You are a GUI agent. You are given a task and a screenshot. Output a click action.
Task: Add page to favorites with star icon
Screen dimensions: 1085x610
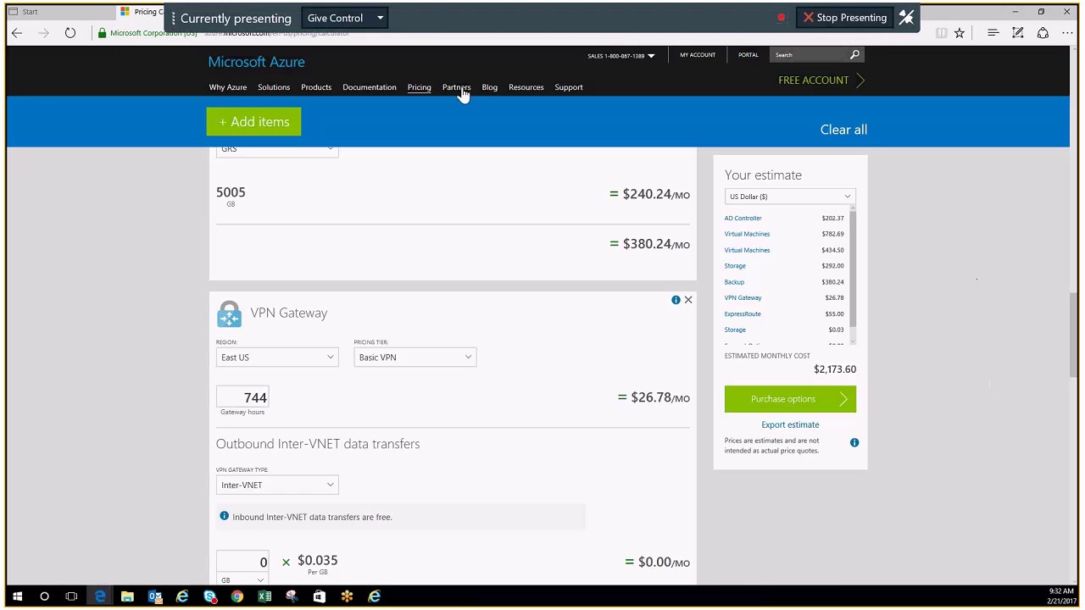pos(960,33)
